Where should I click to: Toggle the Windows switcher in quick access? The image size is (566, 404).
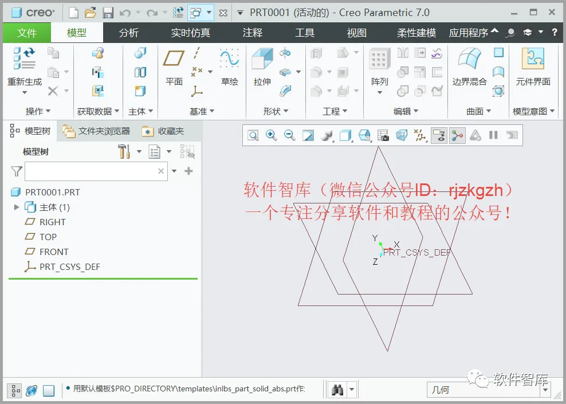coord(196,13)
